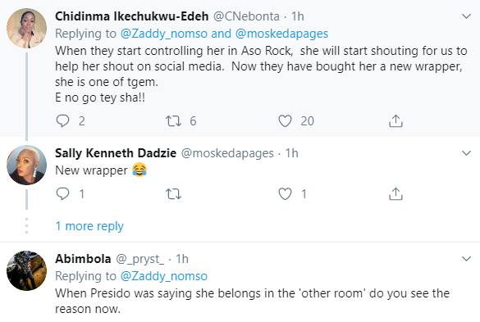
Task: Share Chidinma Ikechukwu-Edeh's tweet
Action: pyautogui.click(x=395, y=120)
